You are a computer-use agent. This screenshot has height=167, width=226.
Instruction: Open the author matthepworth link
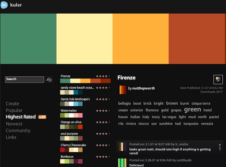click(143, 88)
